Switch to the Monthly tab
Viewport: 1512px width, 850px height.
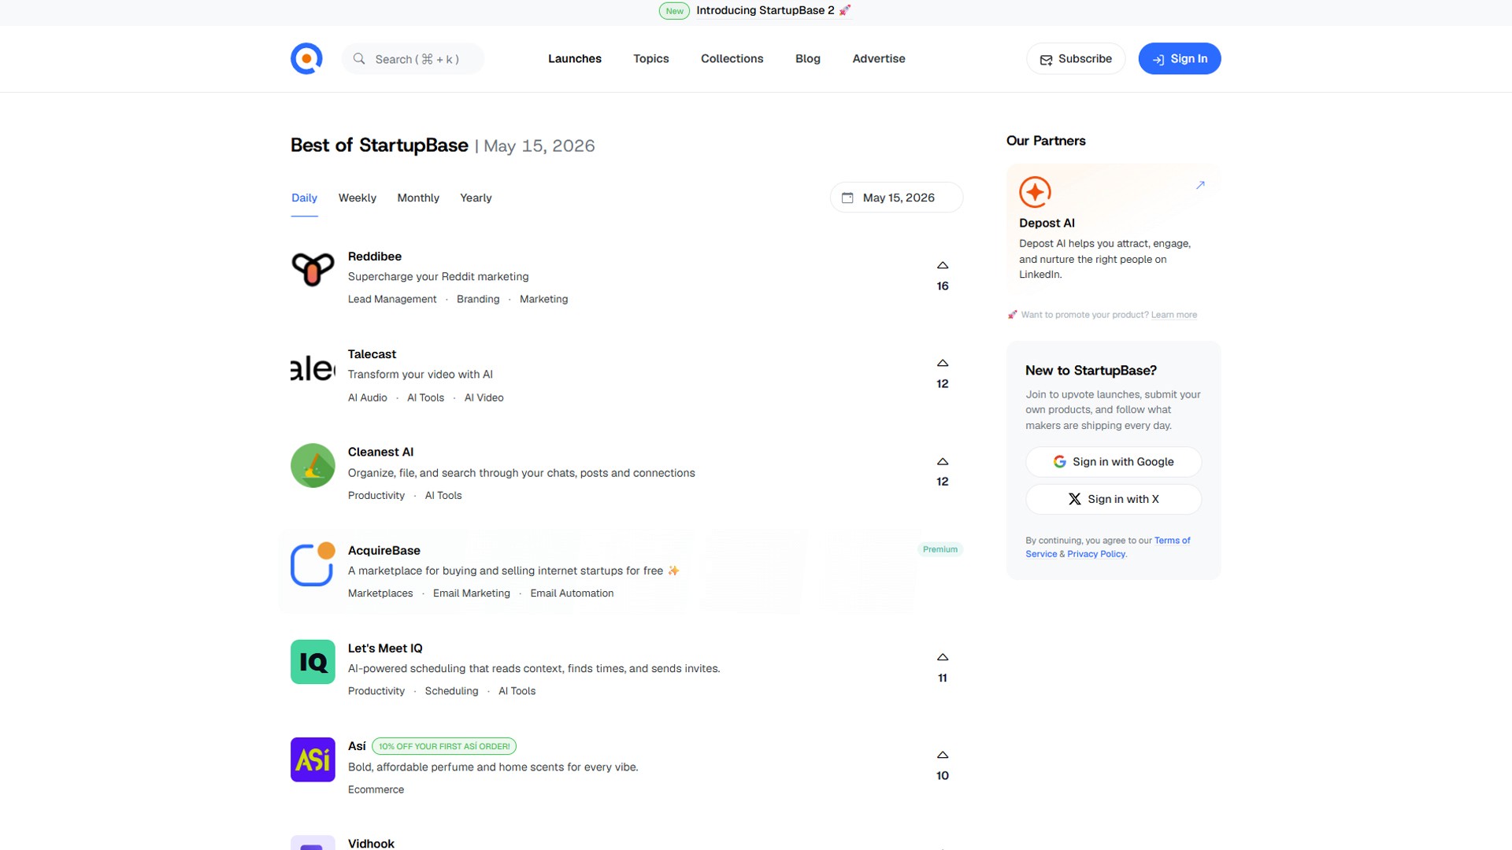[x=418, y=198]
